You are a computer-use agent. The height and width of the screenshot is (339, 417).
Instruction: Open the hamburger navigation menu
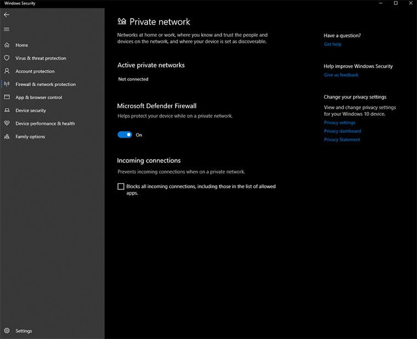[7, 29]
